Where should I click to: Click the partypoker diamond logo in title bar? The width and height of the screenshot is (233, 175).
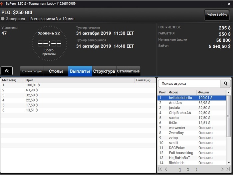coord(1,4)
